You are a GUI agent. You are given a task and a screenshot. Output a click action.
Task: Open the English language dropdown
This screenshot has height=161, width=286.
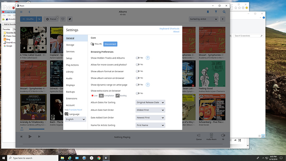[75, 119]
